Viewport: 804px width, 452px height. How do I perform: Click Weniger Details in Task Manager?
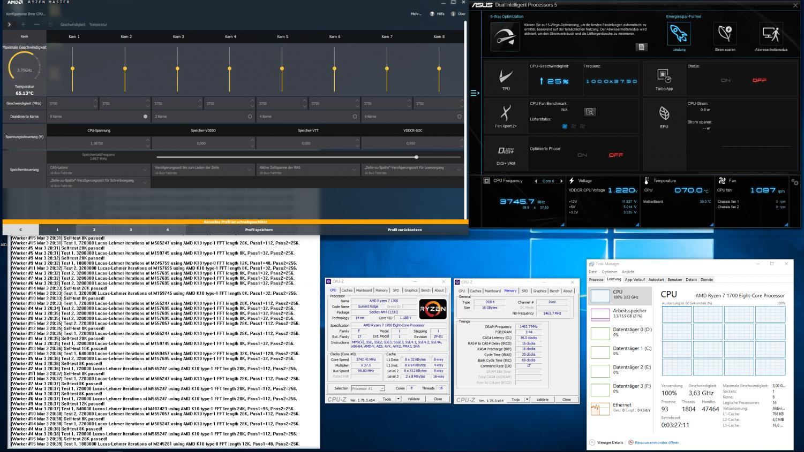click(606, 442)
